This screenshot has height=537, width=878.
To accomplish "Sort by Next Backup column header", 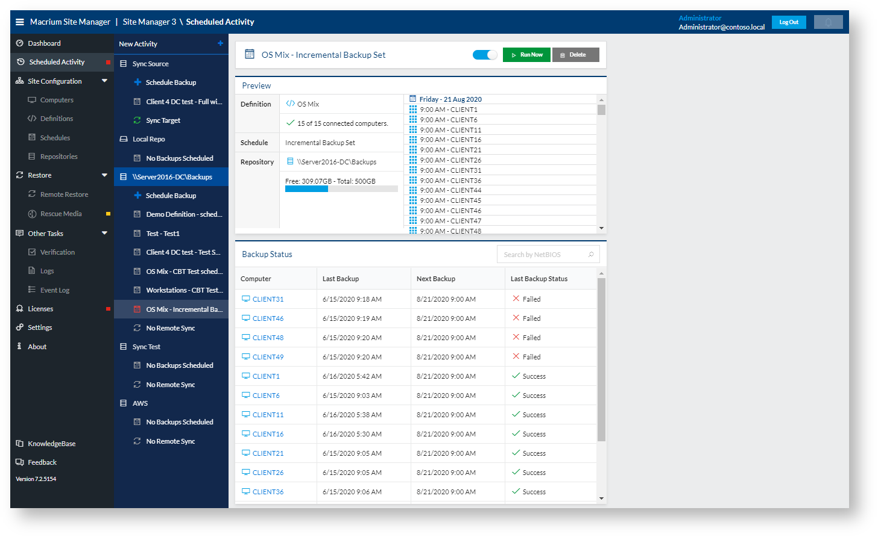I will point(436,279).
